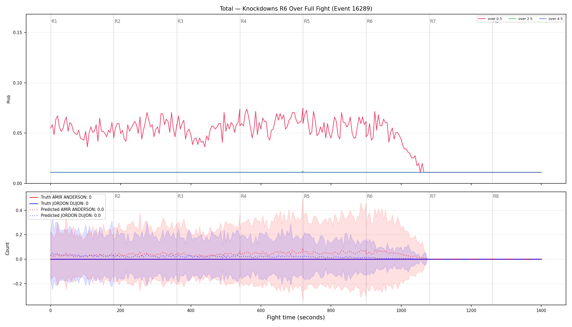The image size is (572, 327).
Task: Click the chart title mentioning Event 16289
Action: coord(296,9)
